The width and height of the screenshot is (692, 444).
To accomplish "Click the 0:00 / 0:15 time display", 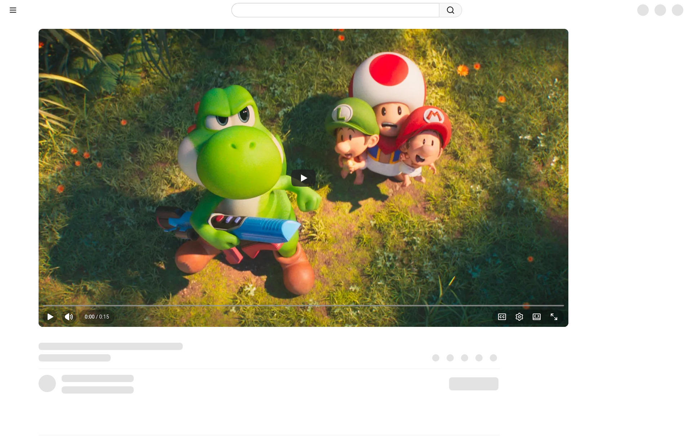I will (97, 317).
